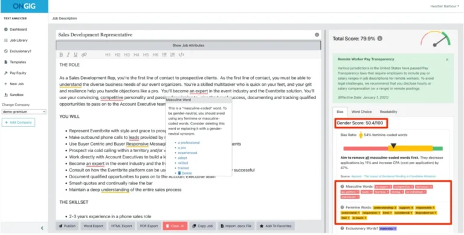Click the Ongig logo
This screenshot has height=235, width=464.
(x=24, y=6)
